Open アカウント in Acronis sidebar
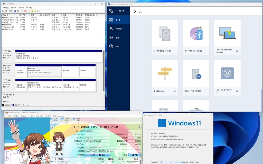Viewport: 263px width, 164px height. [x=118, y=29]
